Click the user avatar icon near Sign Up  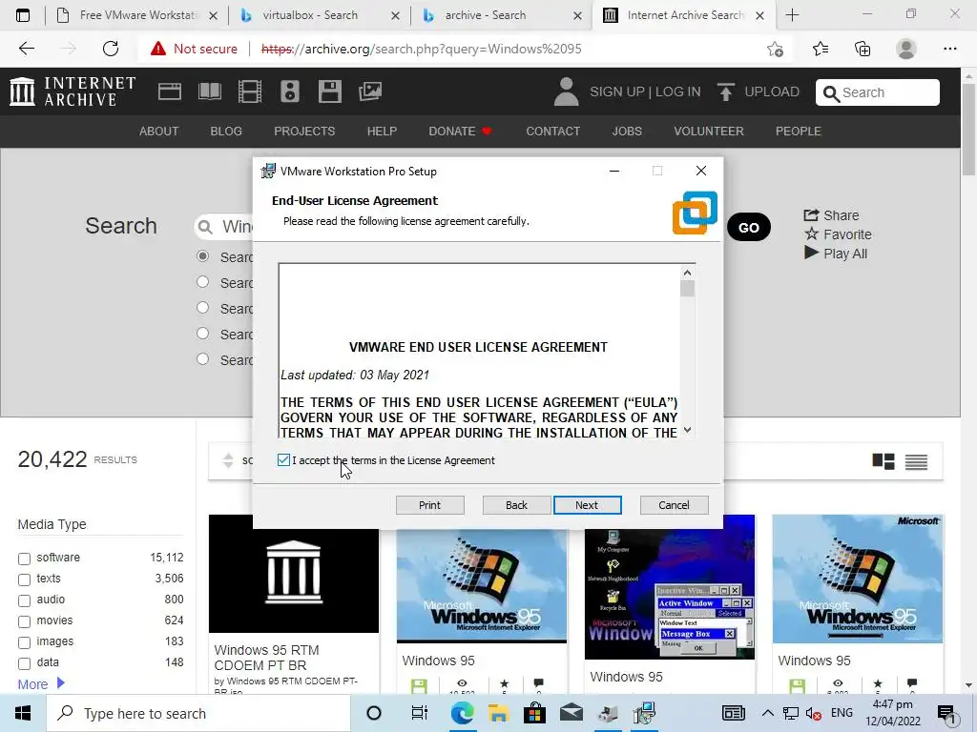click(x=566, y=91)
